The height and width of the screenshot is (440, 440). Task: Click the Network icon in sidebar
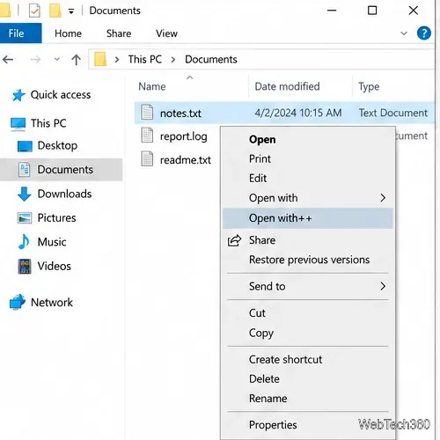[18, 302]
